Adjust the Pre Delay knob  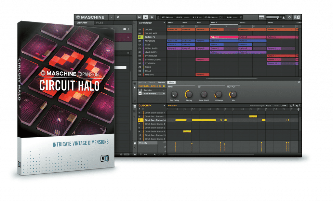tap(174, 94)
